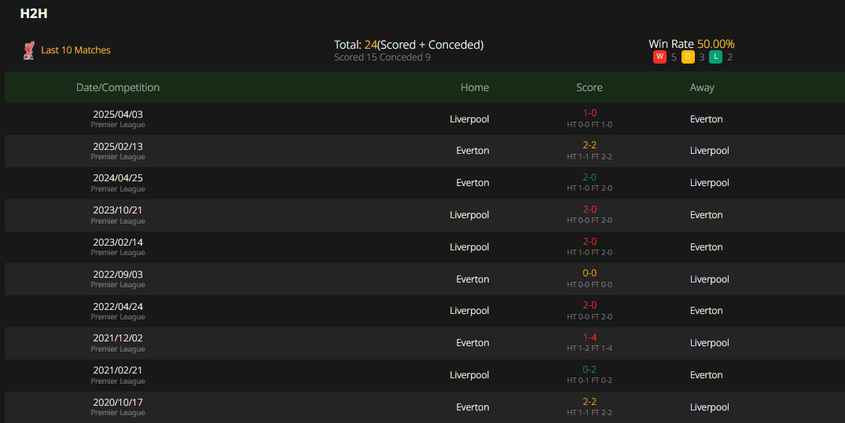The width and height of the screenshot is (845, 423).
Task: Click away team Everton in 2025/04/03 row
Action: [707, 119]
